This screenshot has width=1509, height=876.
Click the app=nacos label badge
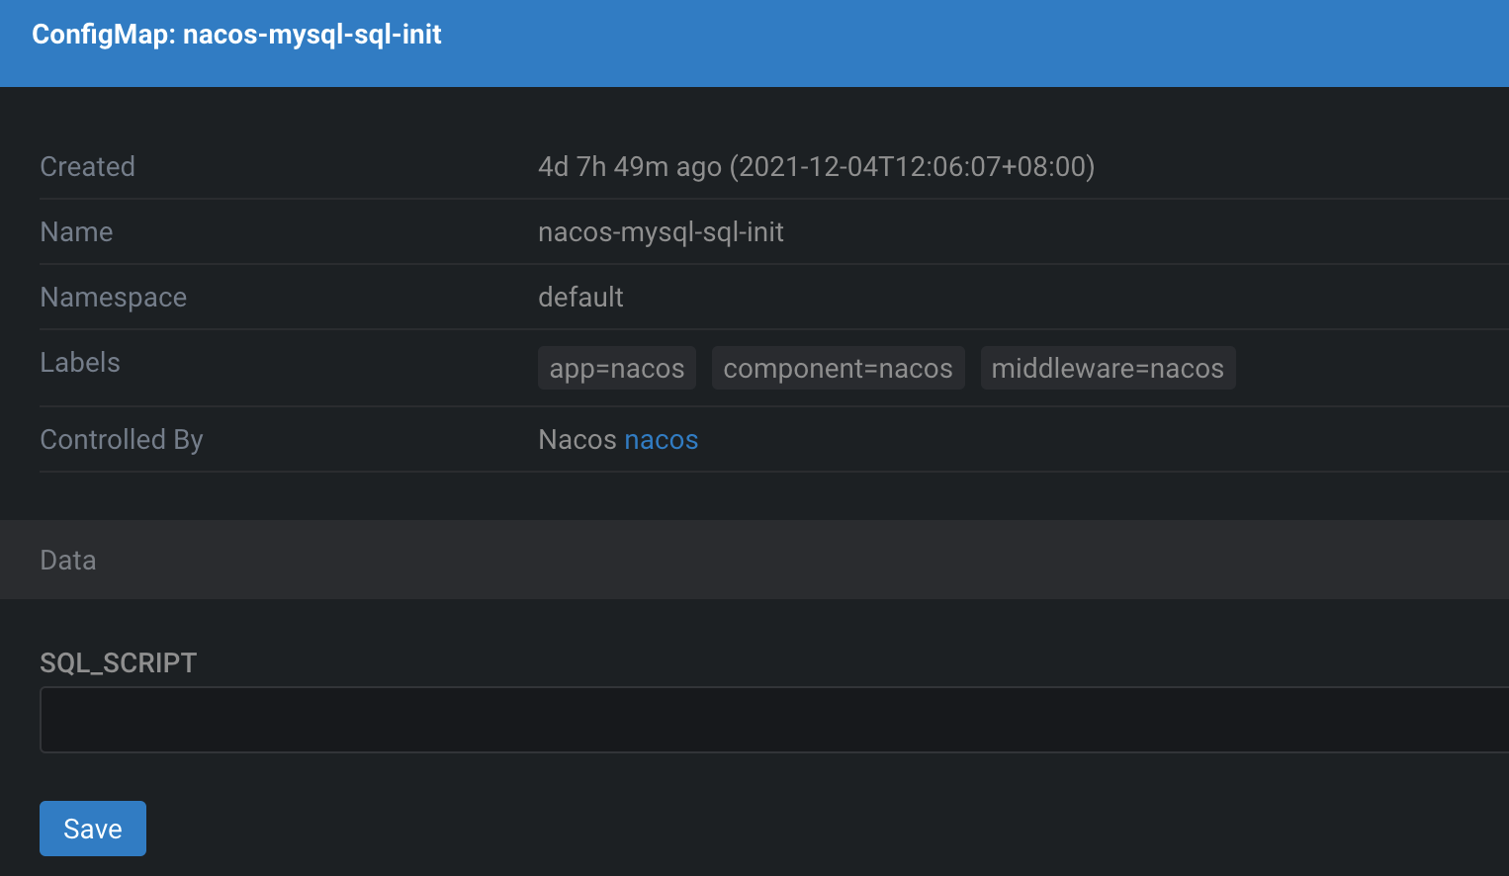coord(616,368)
